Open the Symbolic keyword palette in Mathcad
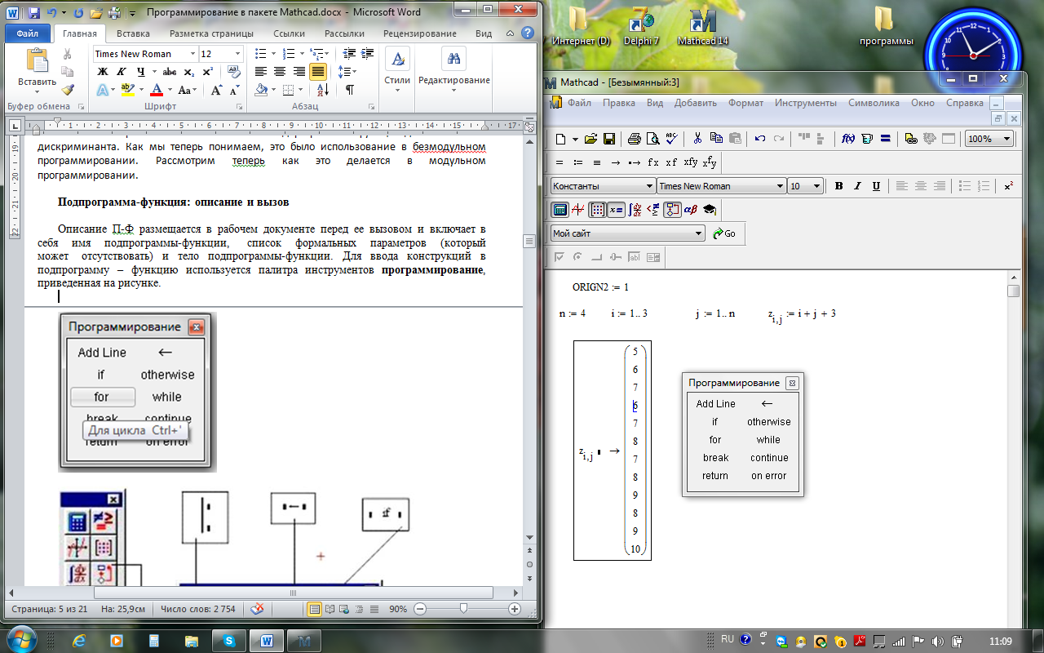This screenshot has width=1044, height=653. 710,210
